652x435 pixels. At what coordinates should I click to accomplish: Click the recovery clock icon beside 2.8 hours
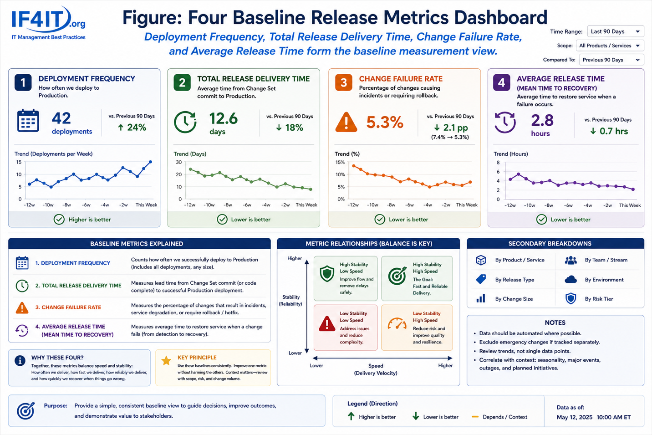pyautogui.click(x=505, y=122)
